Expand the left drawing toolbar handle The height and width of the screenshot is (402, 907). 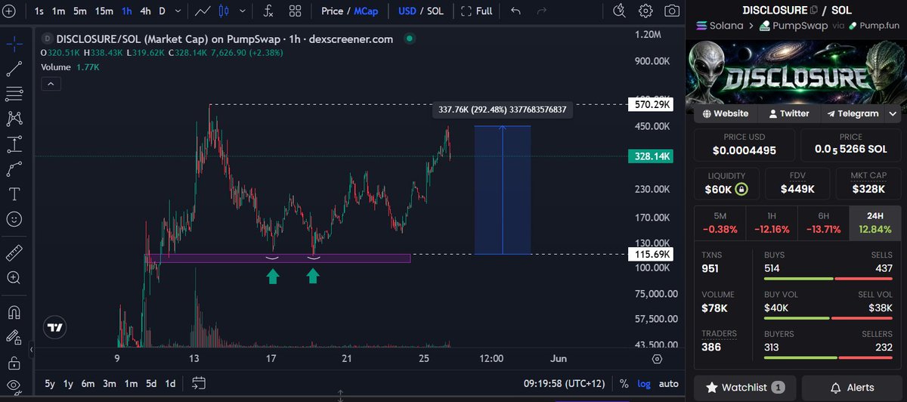click(x=32, y=350)
